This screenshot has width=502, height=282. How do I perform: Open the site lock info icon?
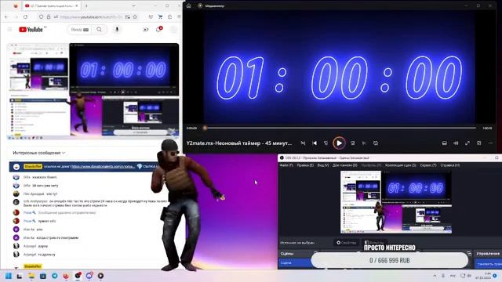click(x=49, y=16)
